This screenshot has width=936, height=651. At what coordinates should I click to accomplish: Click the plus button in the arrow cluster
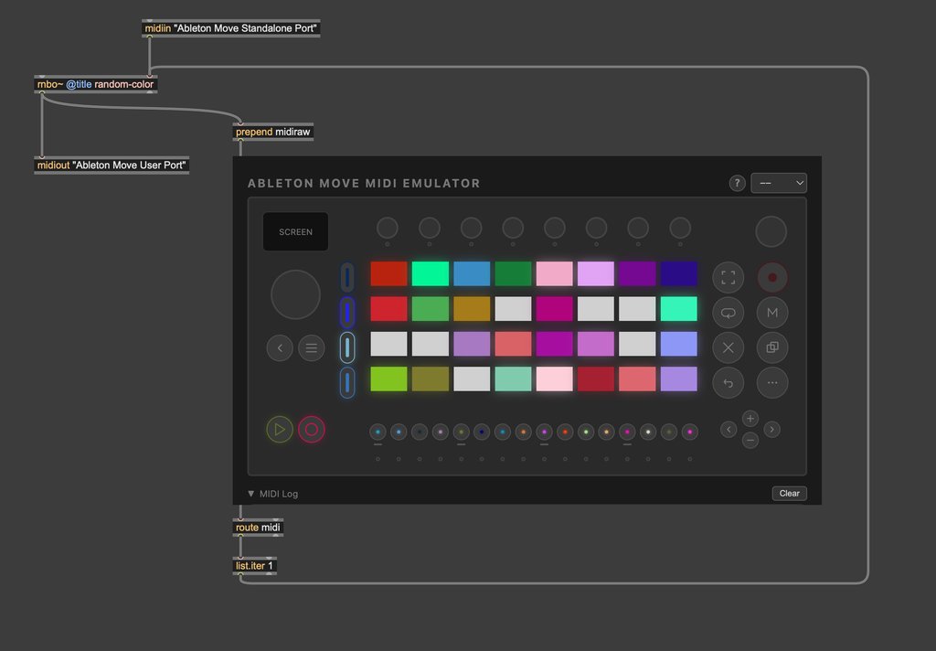click(x=750, y=419)
